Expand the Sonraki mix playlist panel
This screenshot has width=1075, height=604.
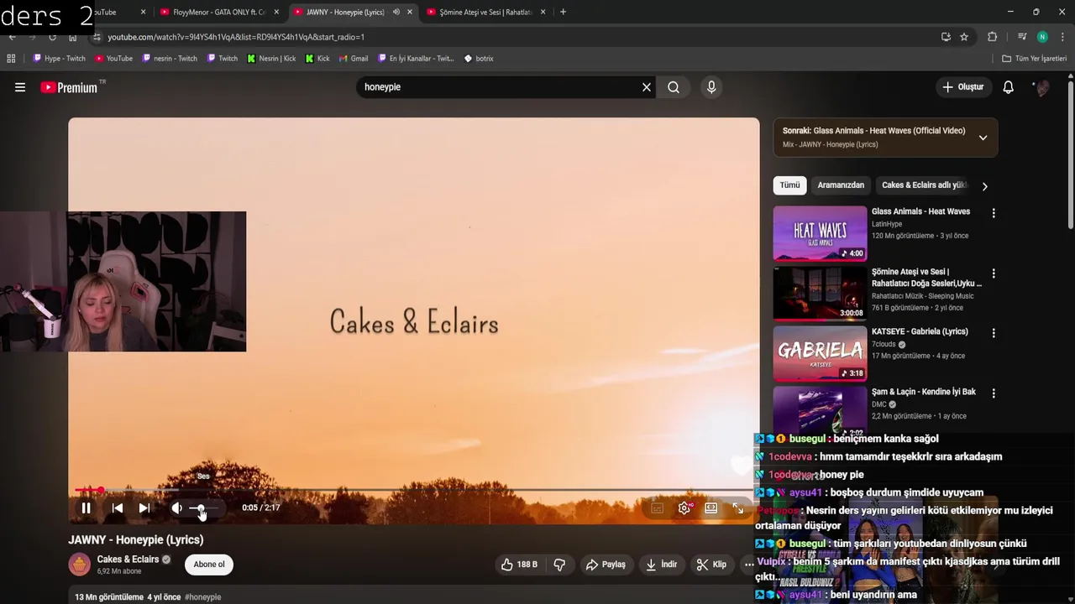point(983,138)
